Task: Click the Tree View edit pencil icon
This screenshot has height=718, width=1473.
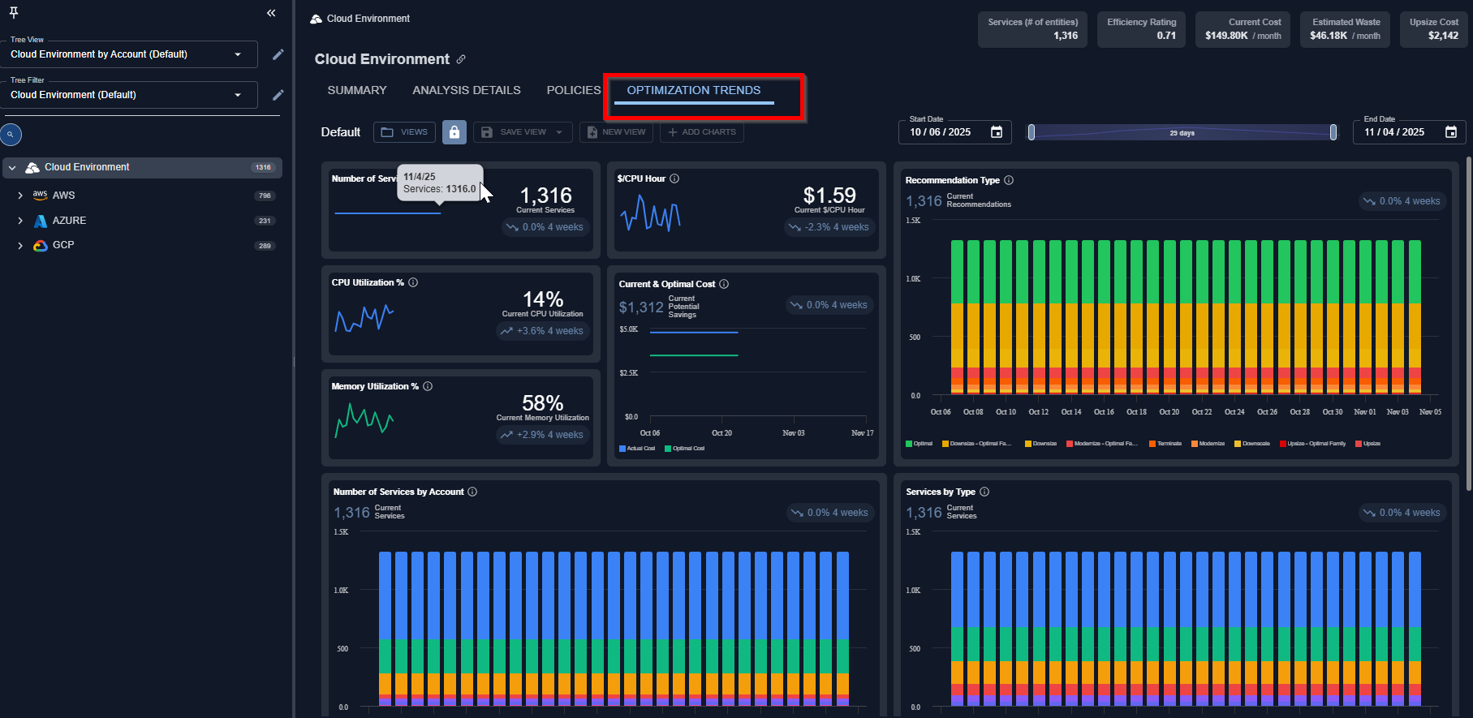Action: tap(278, 54)
